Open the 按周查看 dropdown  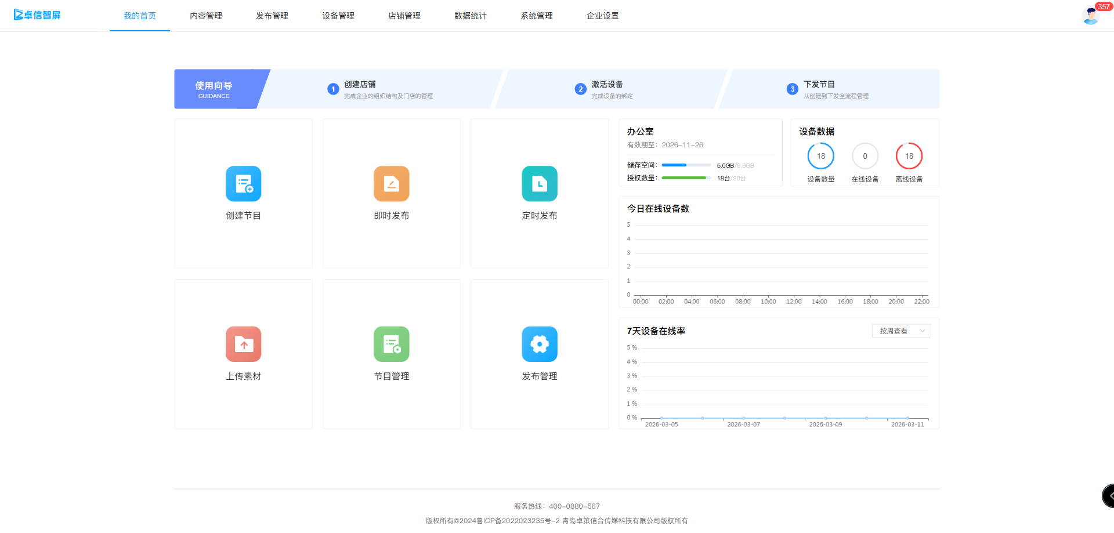tap(902, 331)
